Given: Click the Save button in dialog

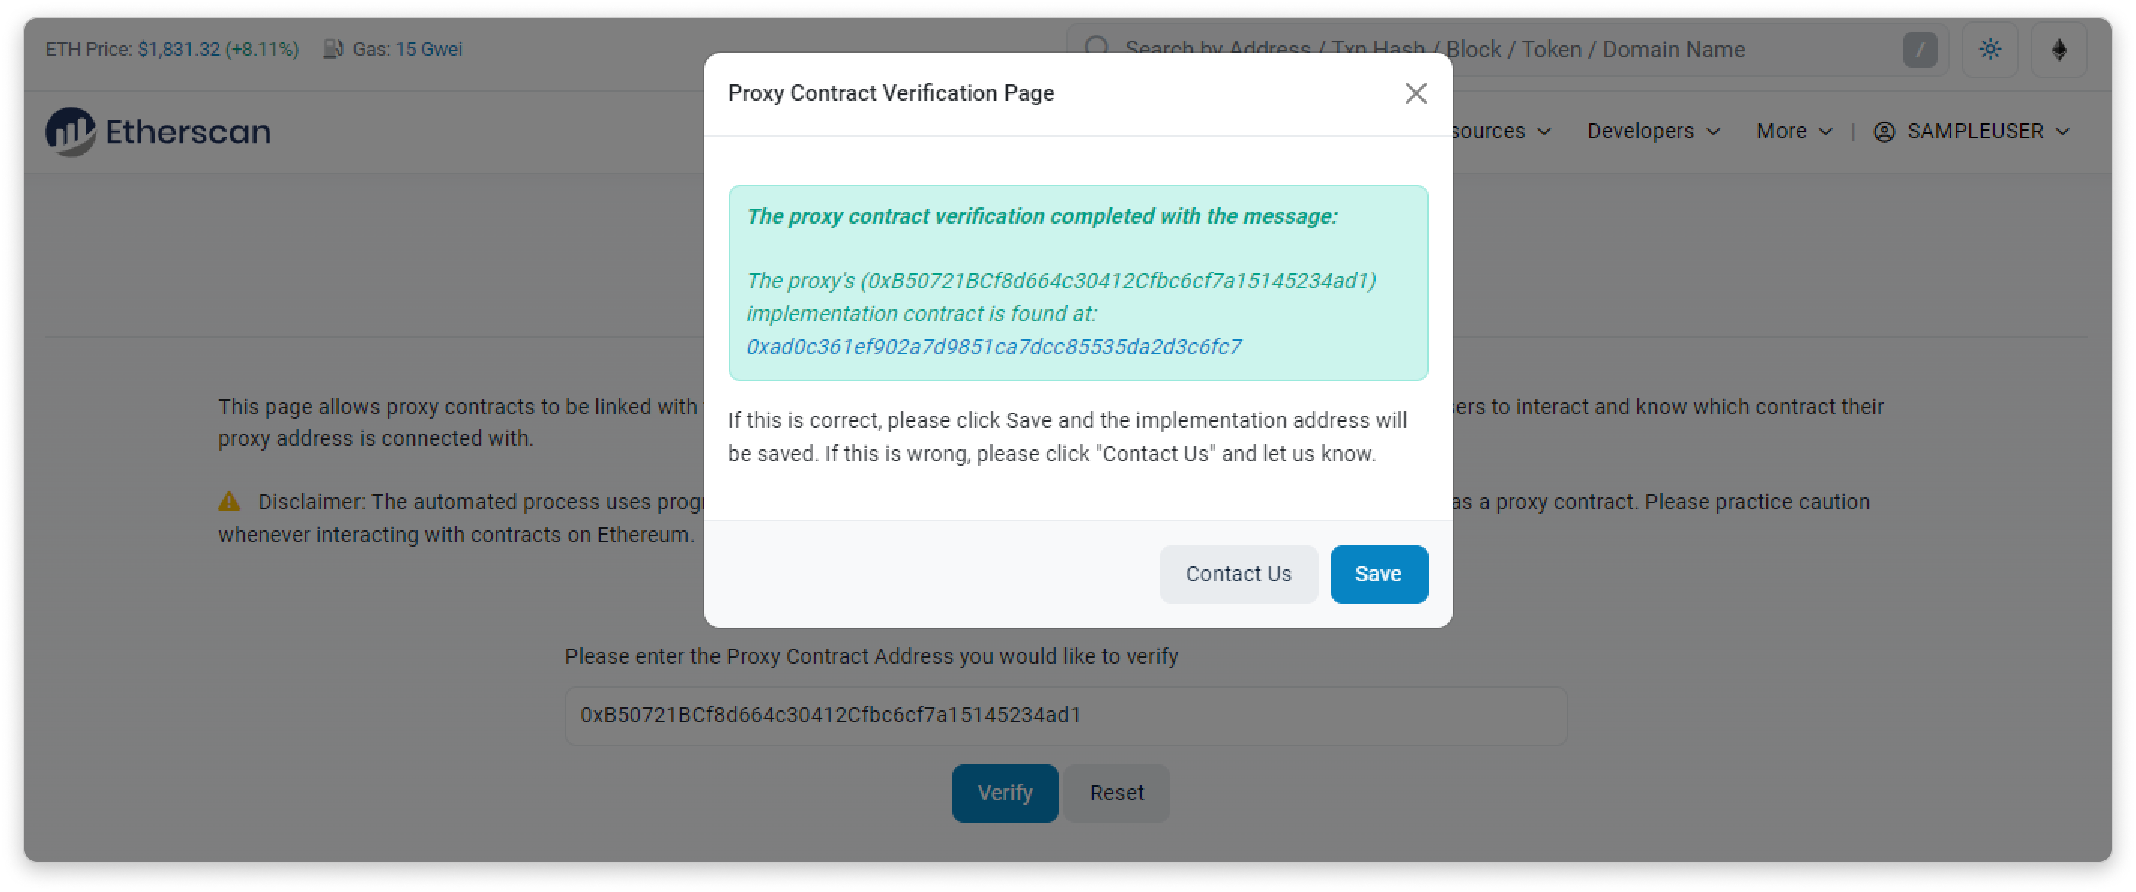Looking at the screenshot, I should 1378,574.
